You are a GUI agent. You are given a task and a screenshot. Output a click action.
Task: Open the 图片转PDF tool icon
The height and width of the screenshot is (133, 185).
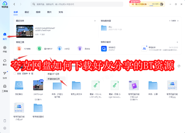pos(39,49)
